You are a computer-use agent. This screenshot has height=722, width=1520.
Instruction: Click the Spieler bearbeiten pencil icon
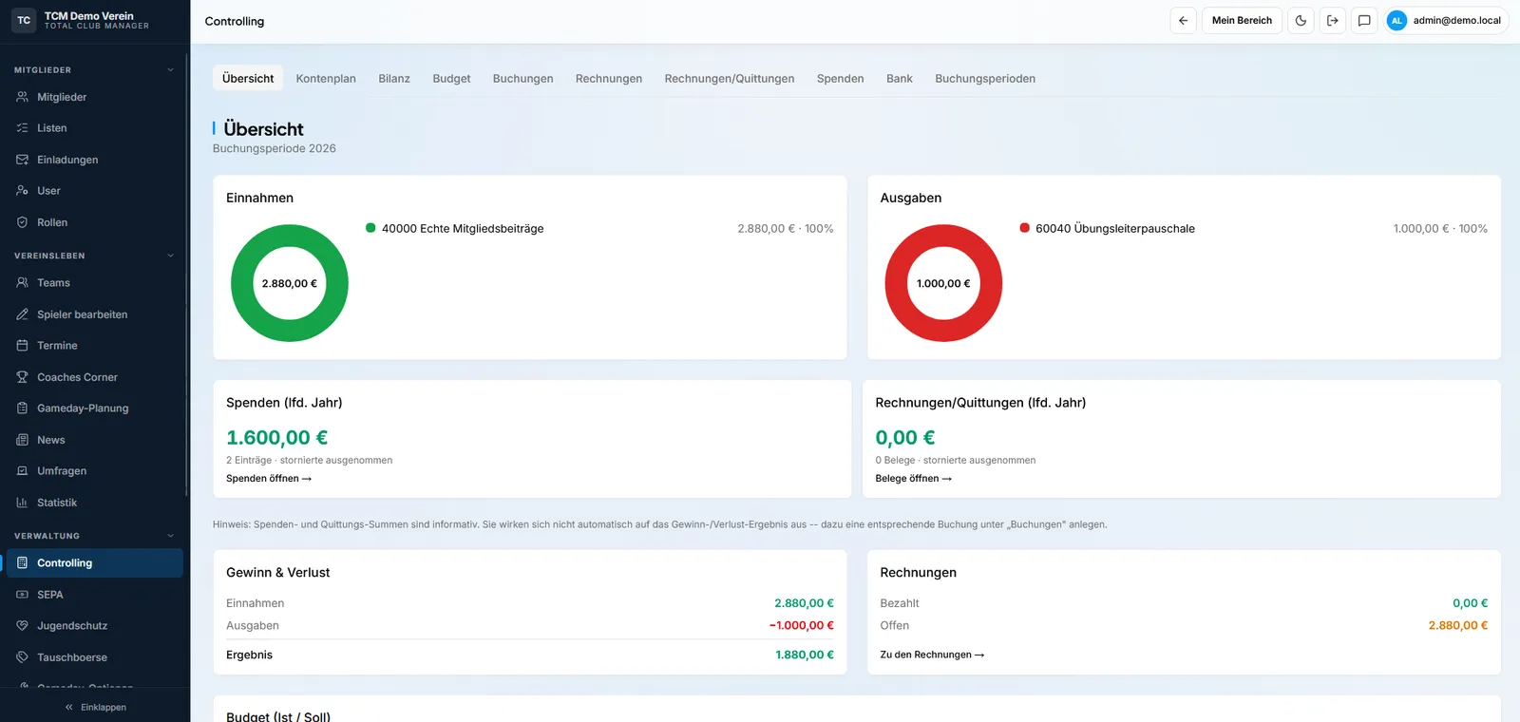22,314
